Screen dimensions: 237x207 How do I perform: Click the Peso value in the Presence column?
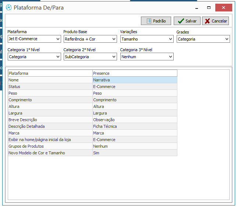(135, 93)
